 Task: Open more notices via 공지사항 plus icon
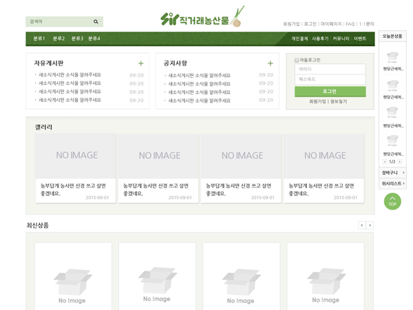click(x=270, y=63)
